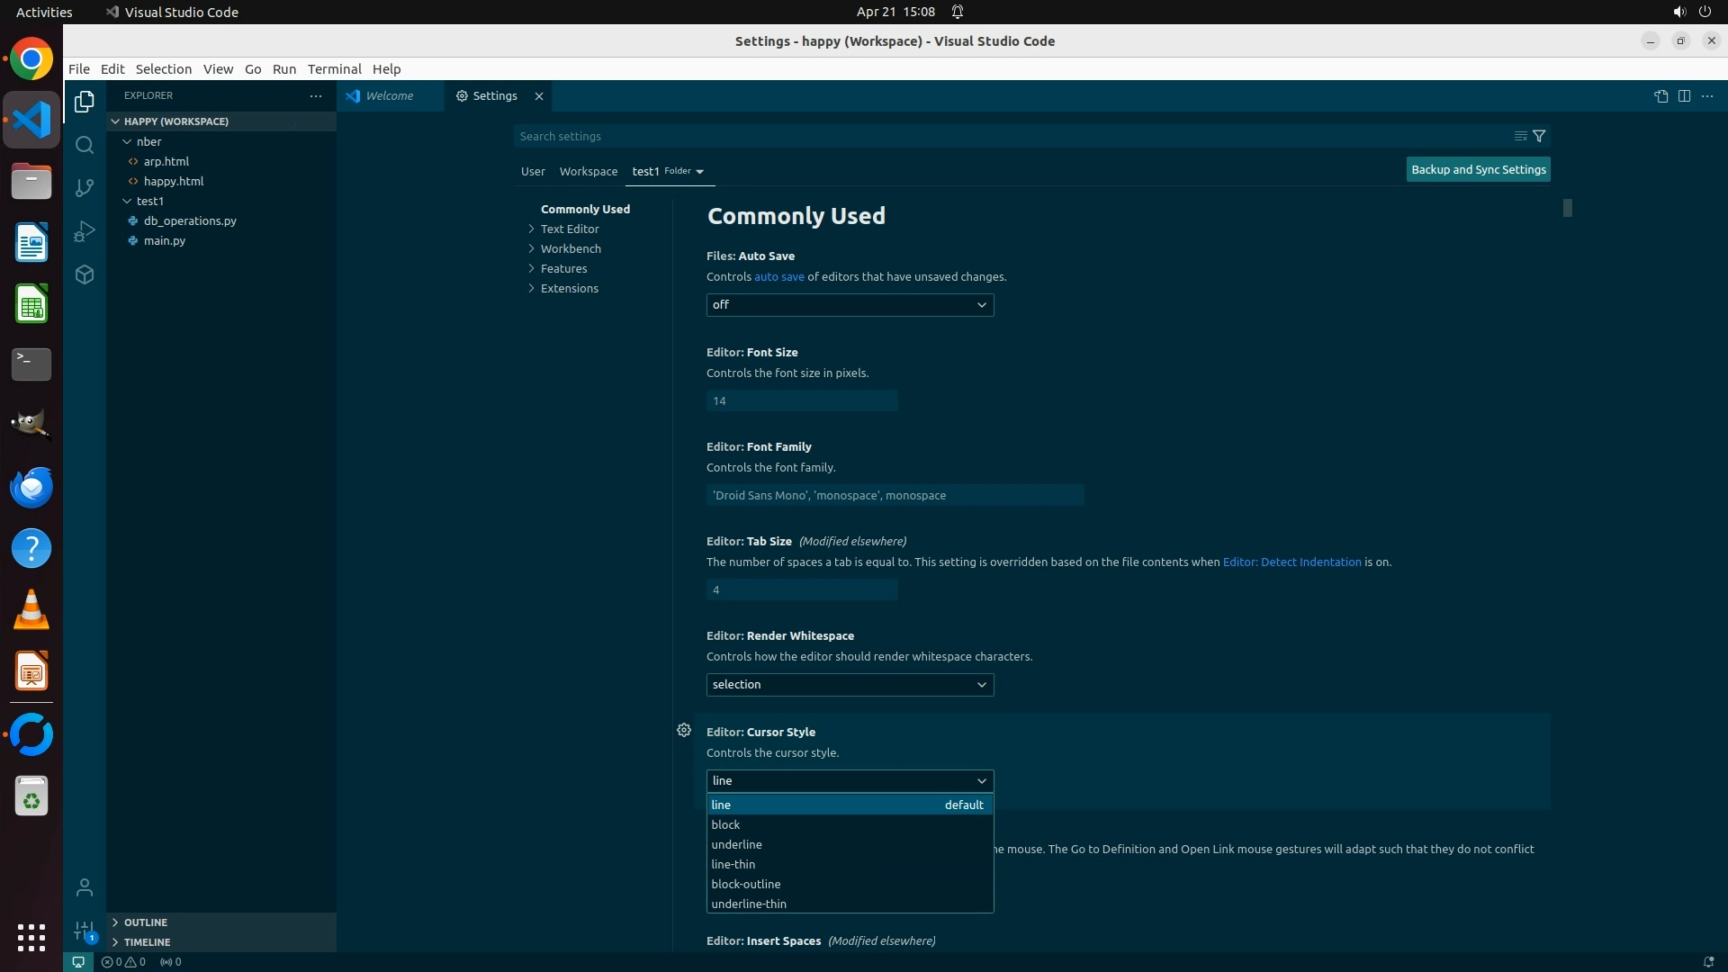Open the Terminal menu
The width and height of the screenshot is (1728, 972).
[x=334, y=68]
